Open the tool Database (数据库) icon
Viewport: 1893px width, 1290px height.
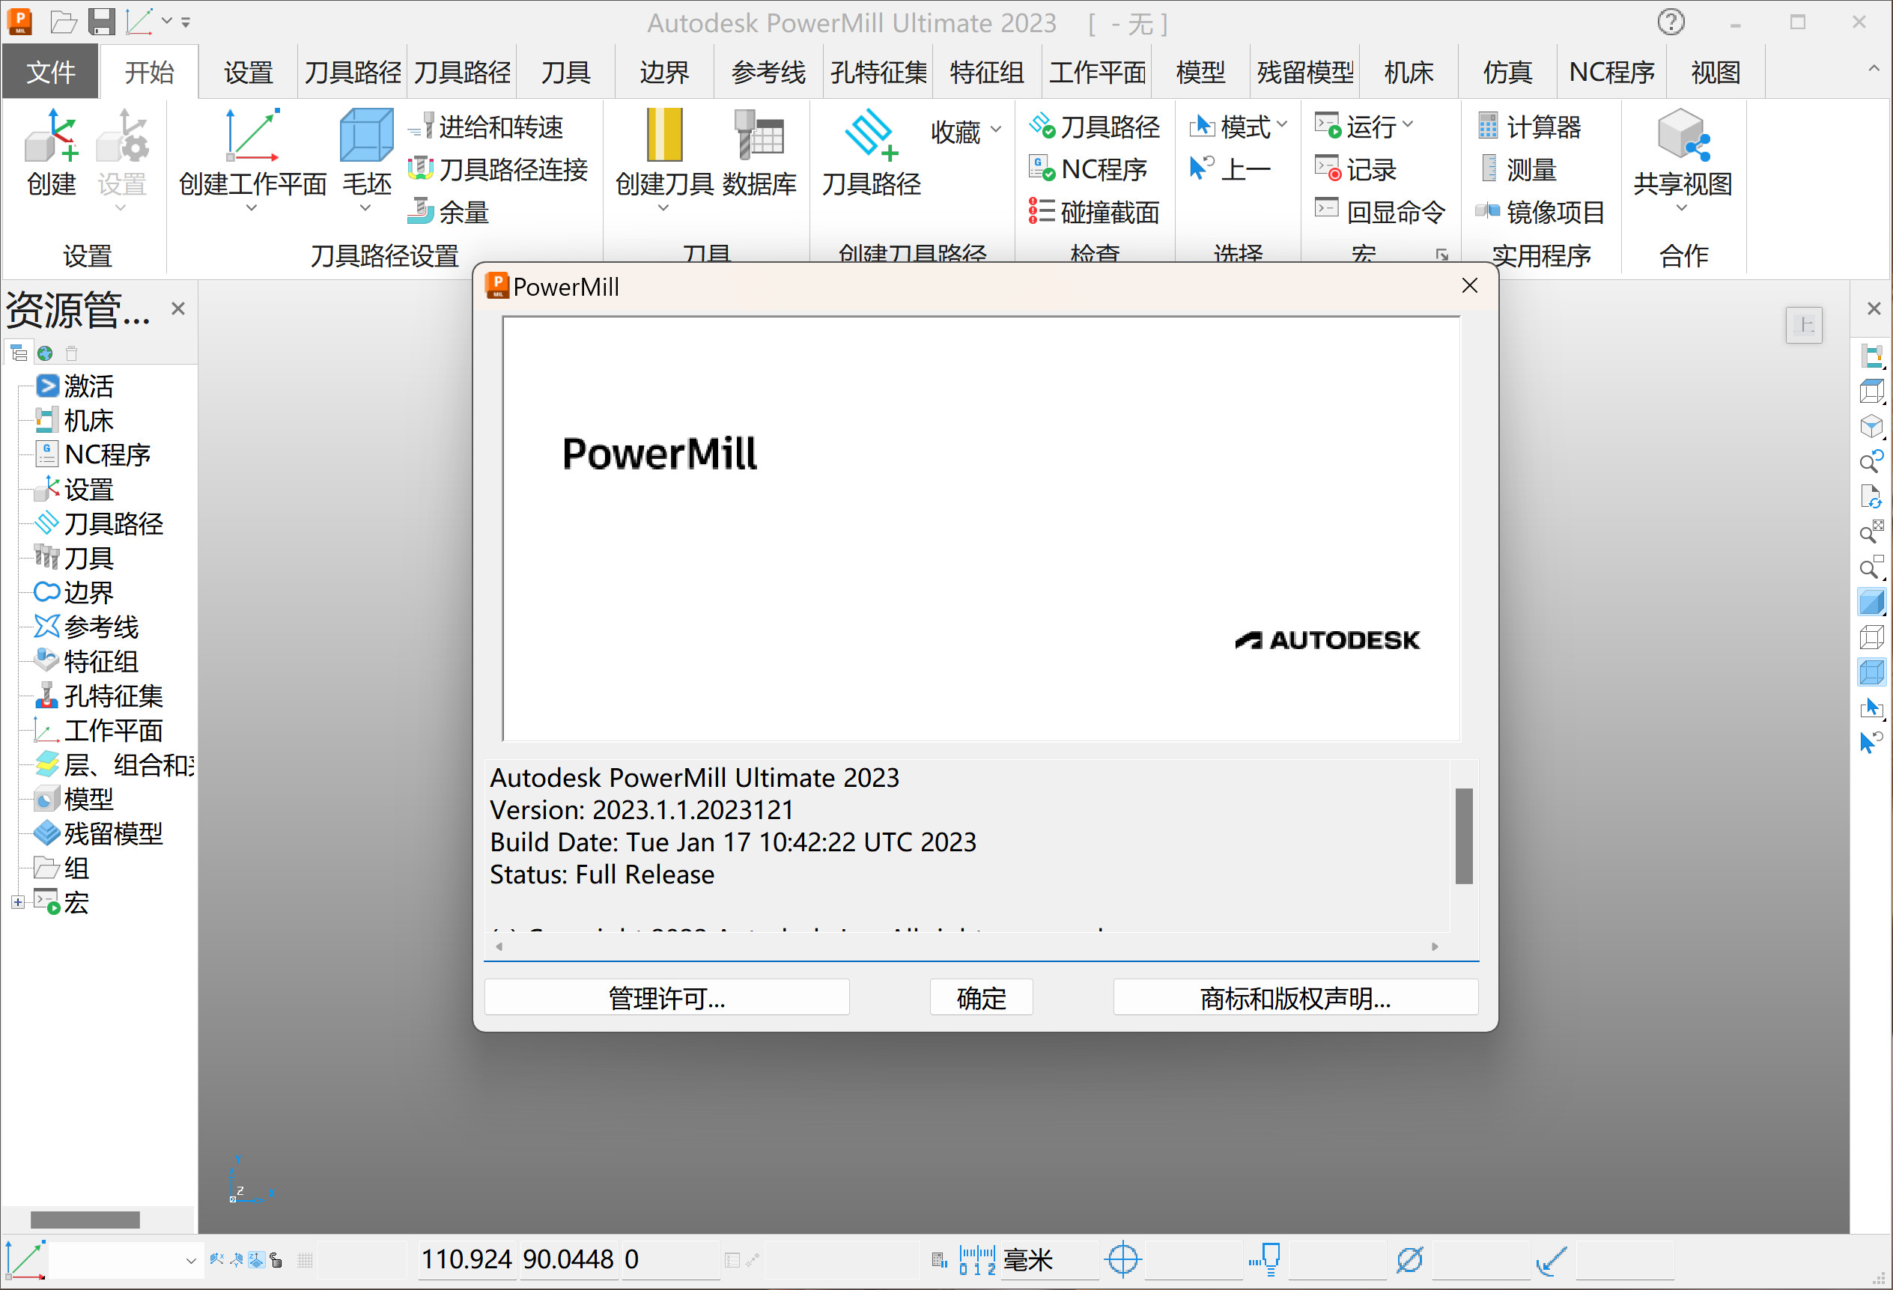click(x=759, y=136)
